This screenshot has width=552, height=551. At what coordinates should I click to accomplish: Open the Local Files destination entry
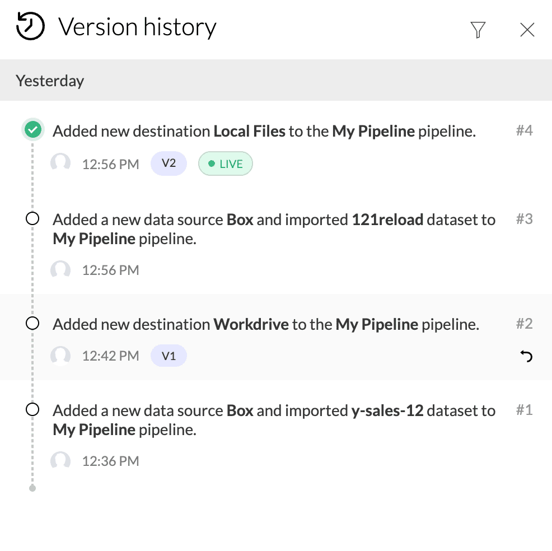264,132
